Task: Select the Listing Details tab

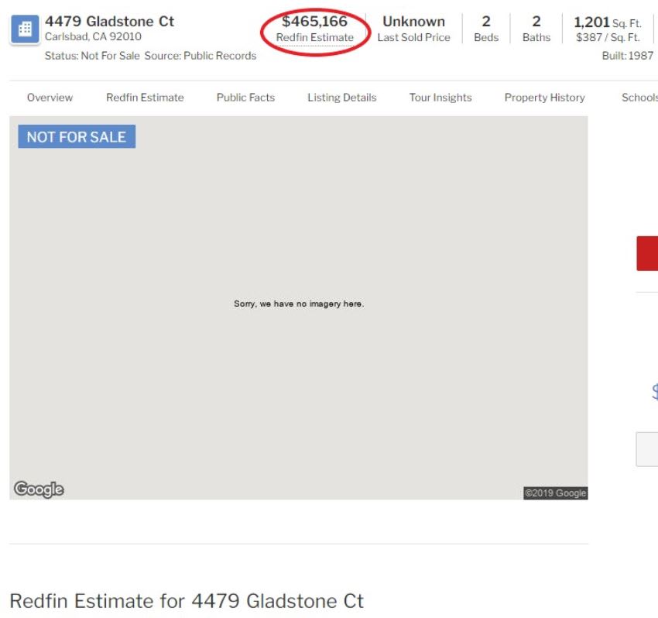Action: [342, 98]
